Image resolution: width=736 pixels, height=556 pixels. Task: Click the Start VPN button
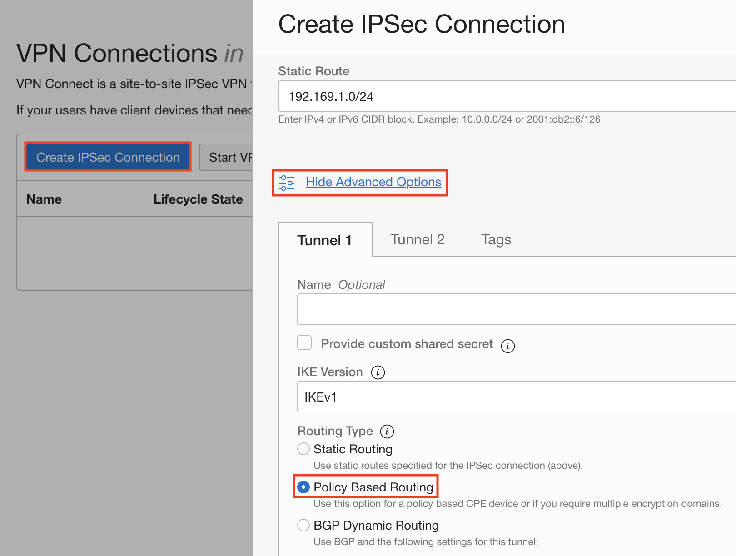tap(230, 157)
